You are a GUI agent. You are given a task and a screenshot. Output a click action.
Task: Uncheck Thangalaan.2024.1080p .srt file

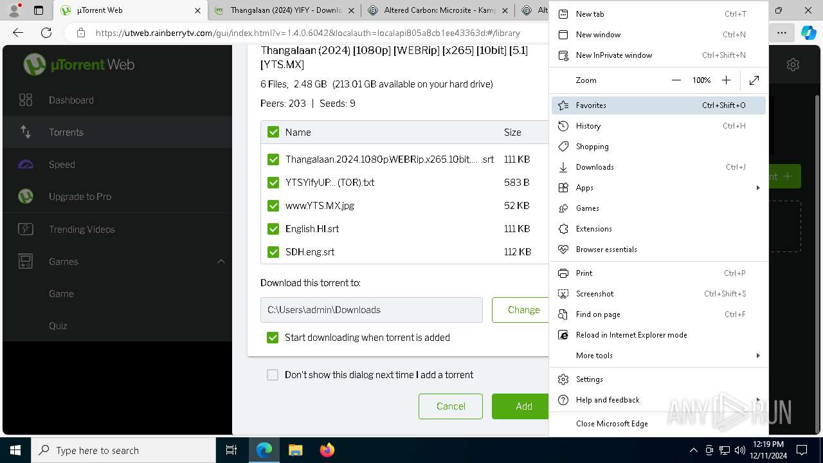(273, 159)
